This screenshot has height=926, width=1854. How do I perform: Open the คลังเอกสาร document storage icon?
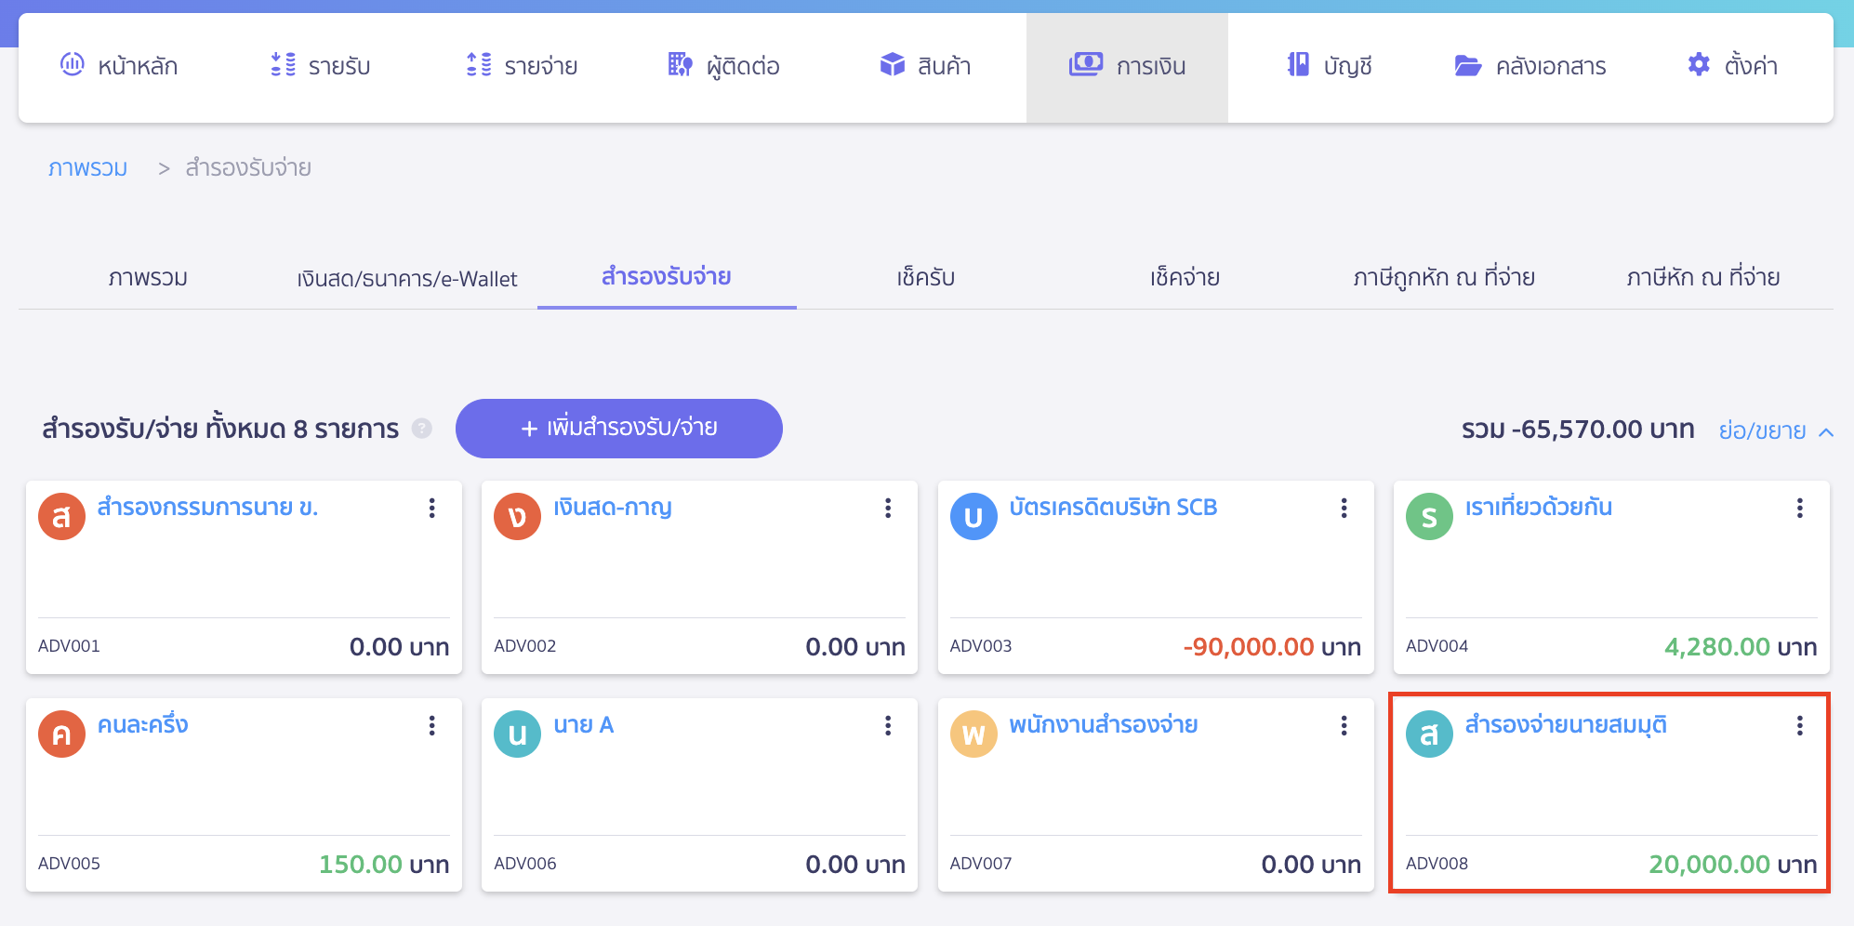coord(1467,65)
